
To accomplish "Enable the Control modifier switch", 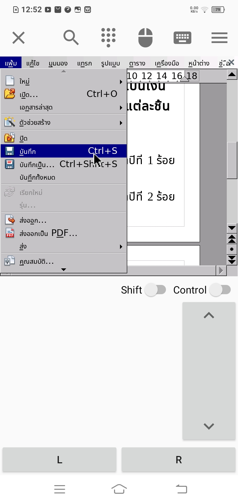I will [x=220, y=290].
